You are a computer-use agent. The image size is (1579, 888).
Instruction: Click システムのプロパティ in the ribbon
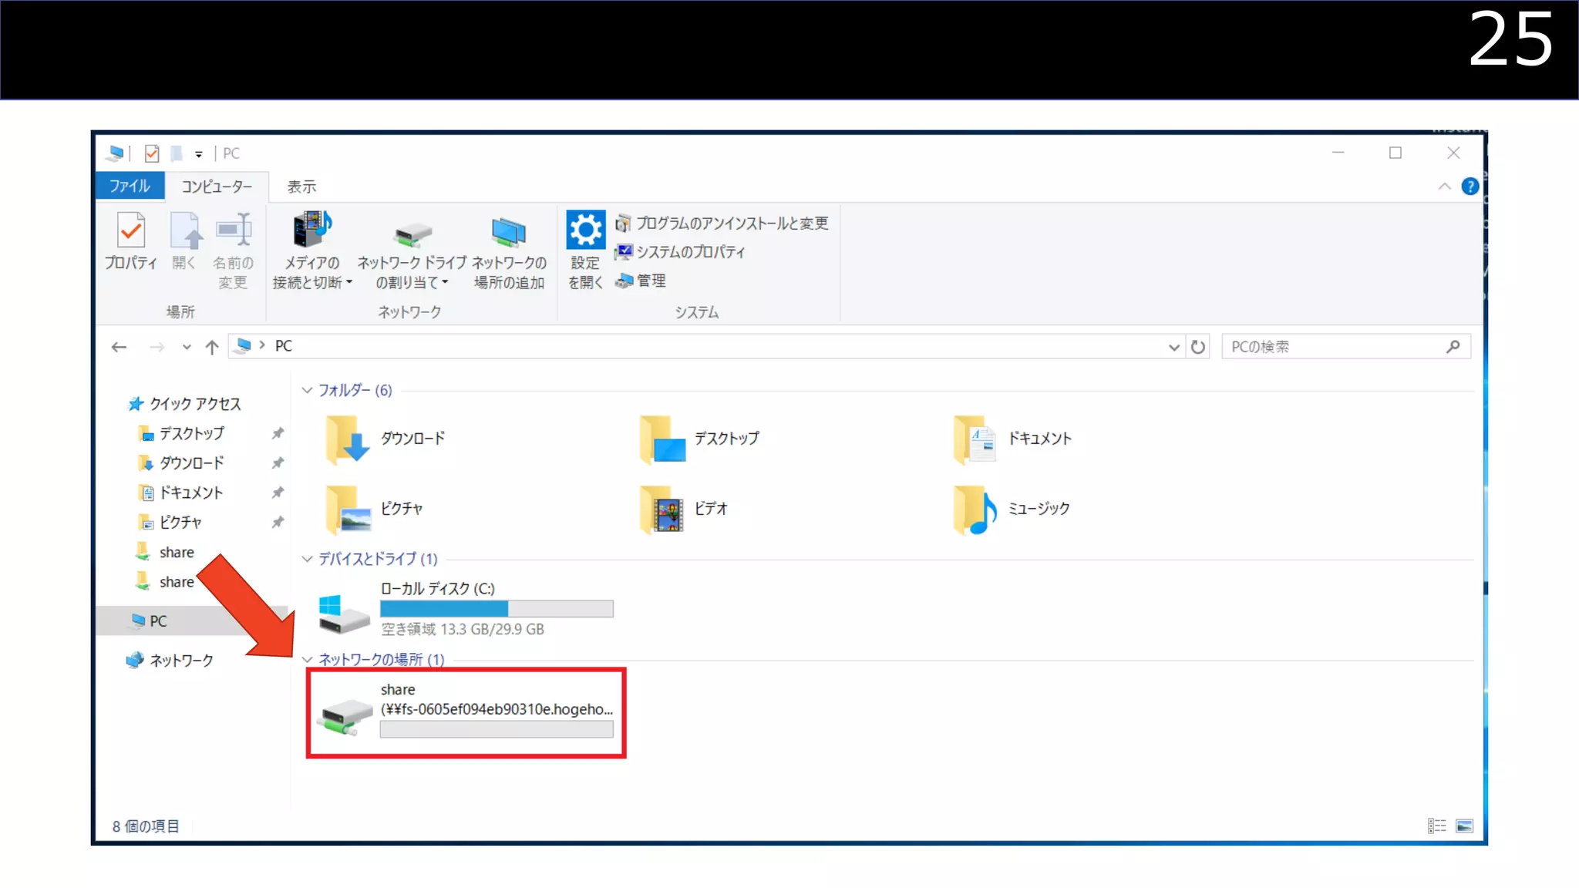coord(690,252)
